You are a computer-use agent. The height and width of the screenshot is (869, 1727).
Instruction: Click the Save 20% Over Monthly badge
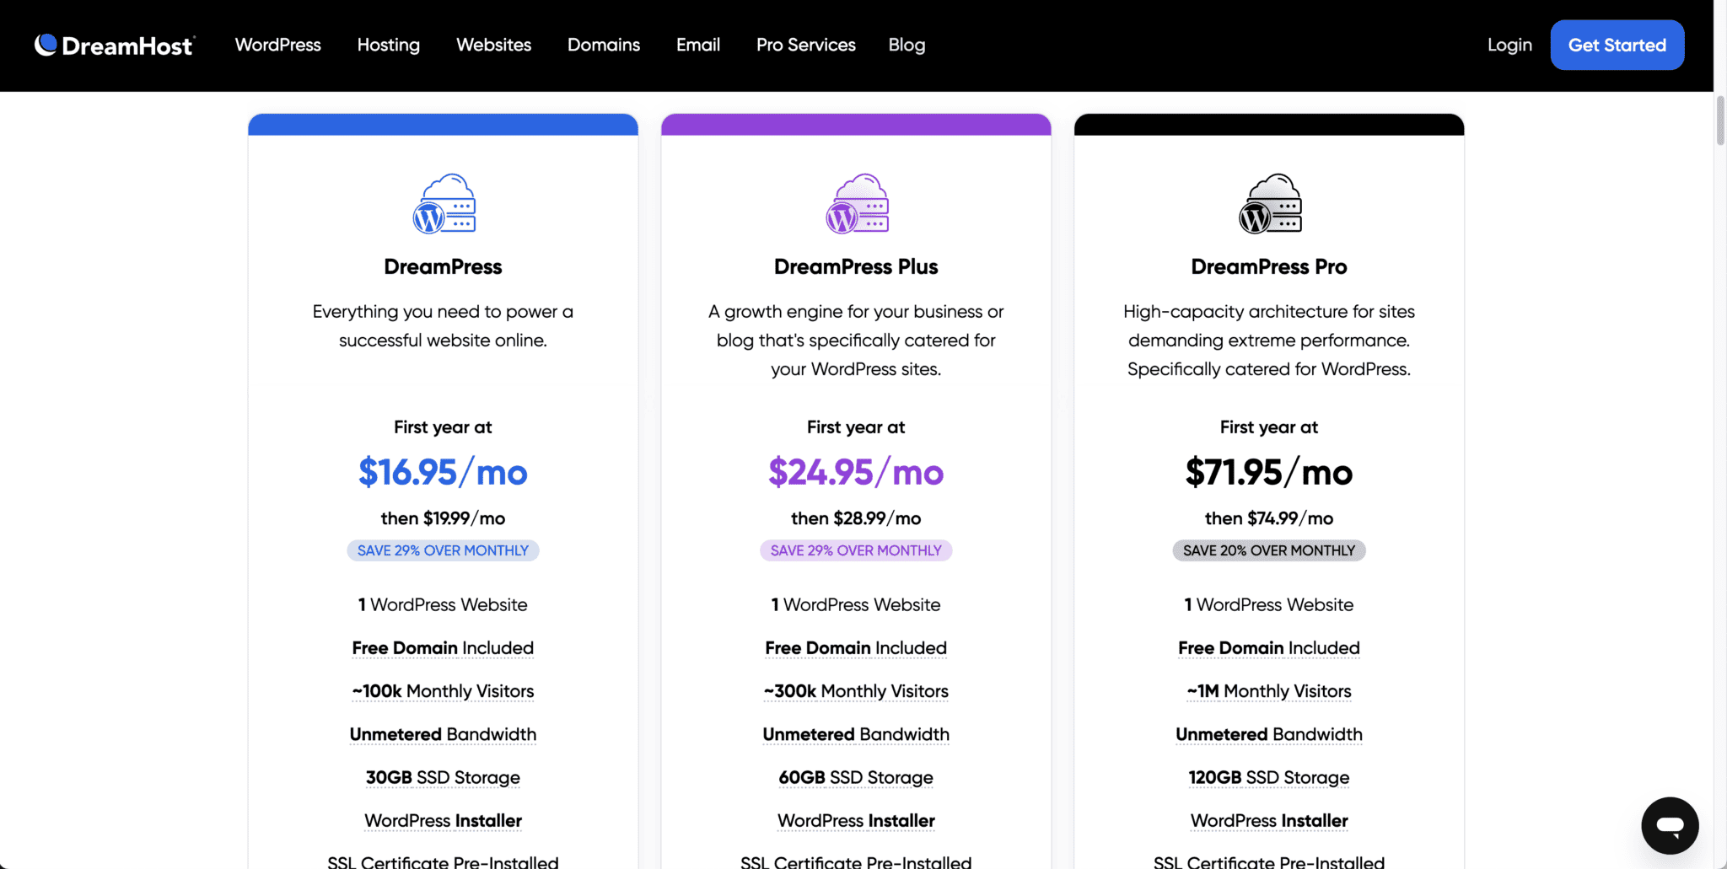(1269, 550)
